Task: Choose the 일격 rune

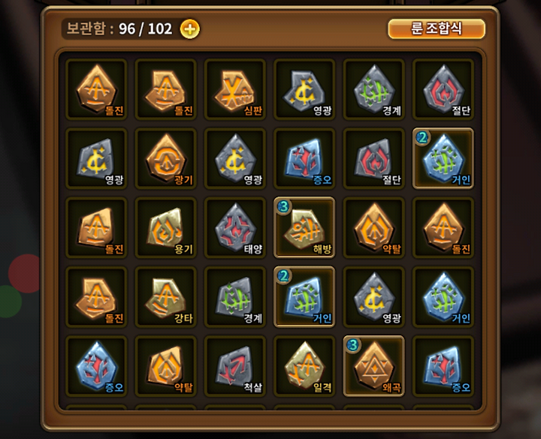Action: (x=304, y=366)
